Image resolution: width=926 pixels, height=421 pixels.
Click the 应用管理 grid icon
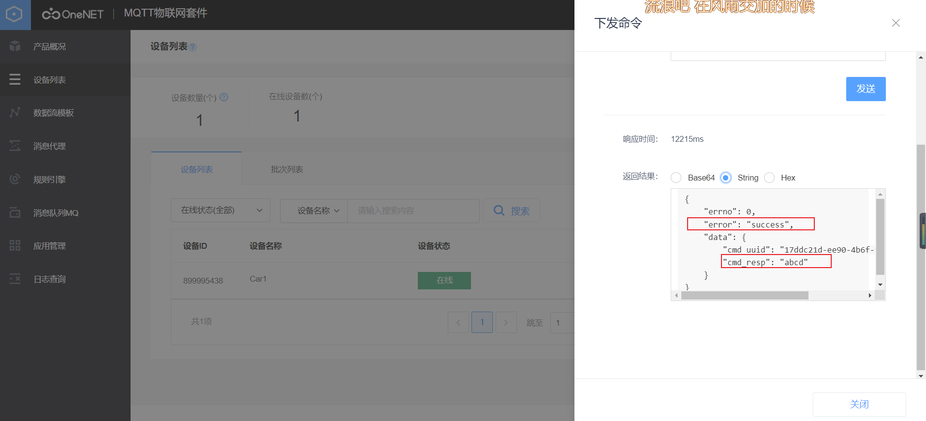point(15,245)
